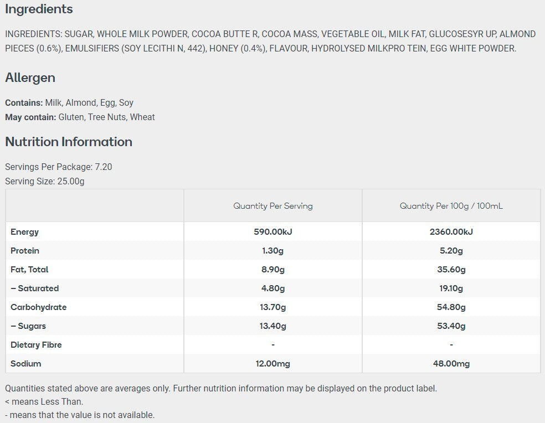Click the Contains allergen line
This screenshot has height=423, width=545.
(69, 103)
